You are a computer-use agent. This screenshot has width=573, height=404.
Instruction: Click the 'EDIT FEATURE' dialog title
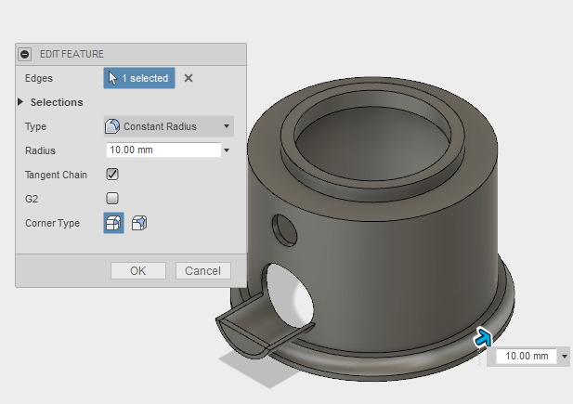point(72,54)
